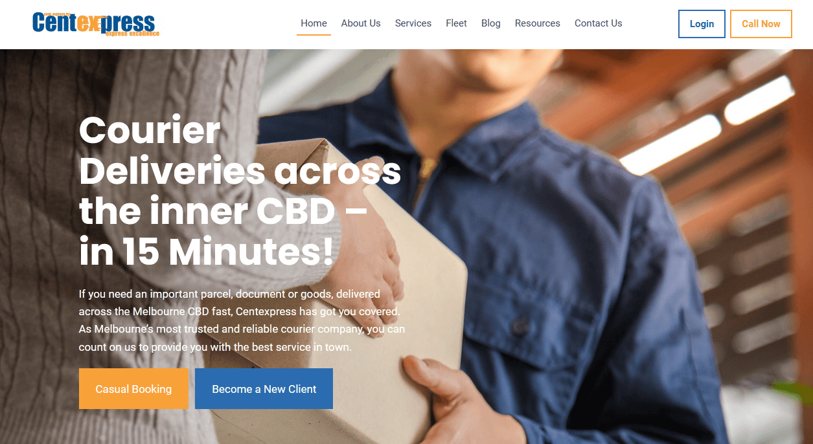Click the Courier Deliveries hero headline
The image size is (813, 444).
coord(240,191)
